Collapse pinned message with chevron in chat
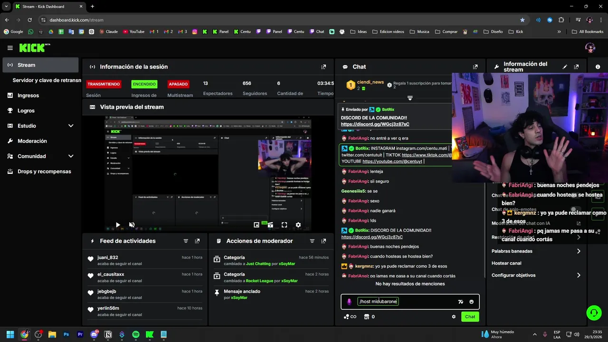 (410, 98)
